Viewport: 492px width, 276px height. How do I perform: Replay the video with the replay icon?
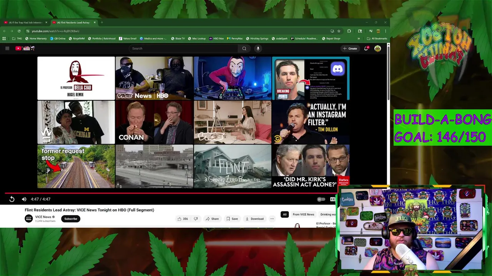pos(12,199)
